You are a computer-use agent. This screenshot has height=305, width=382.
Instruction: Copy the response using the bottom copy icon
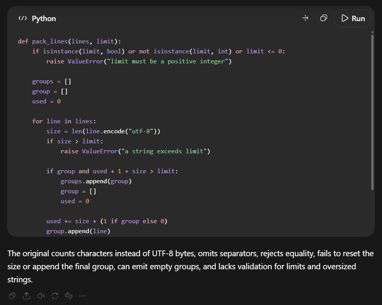click(12, 296)
